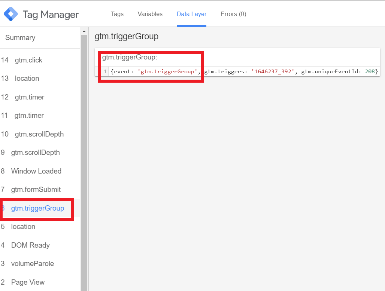Screen dimensions: 385x291
Task: Select the Data Layer tab
Action: pos(191,14)
